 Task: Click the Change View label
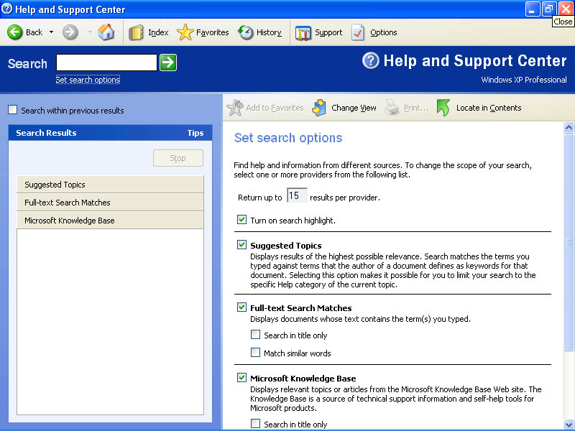pos(354,108)
